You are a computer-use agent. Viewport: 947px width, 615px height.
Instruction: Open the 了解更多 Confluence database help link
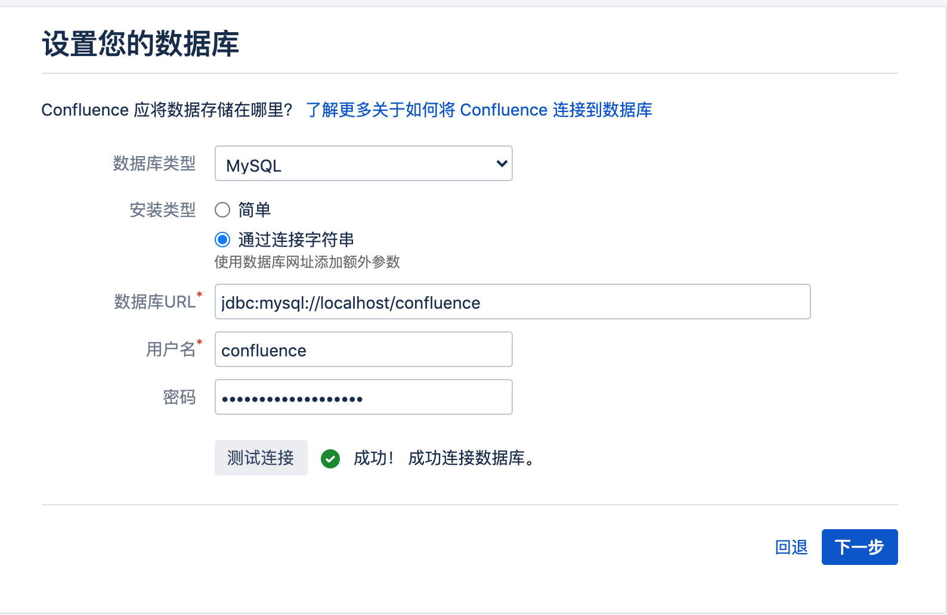[x=479, y=110]
